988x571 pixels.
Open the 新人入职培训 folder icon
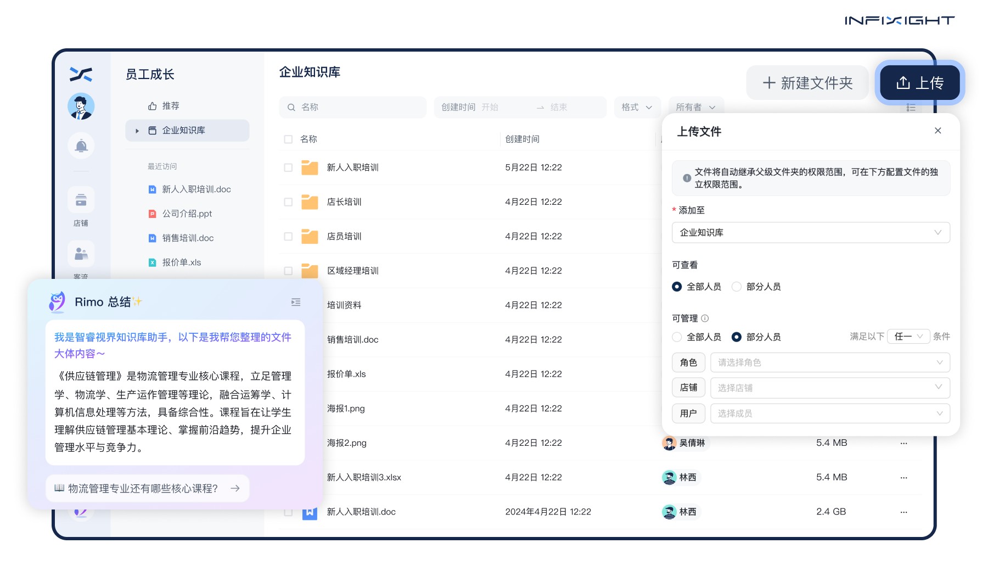click(x=310, y=167)
